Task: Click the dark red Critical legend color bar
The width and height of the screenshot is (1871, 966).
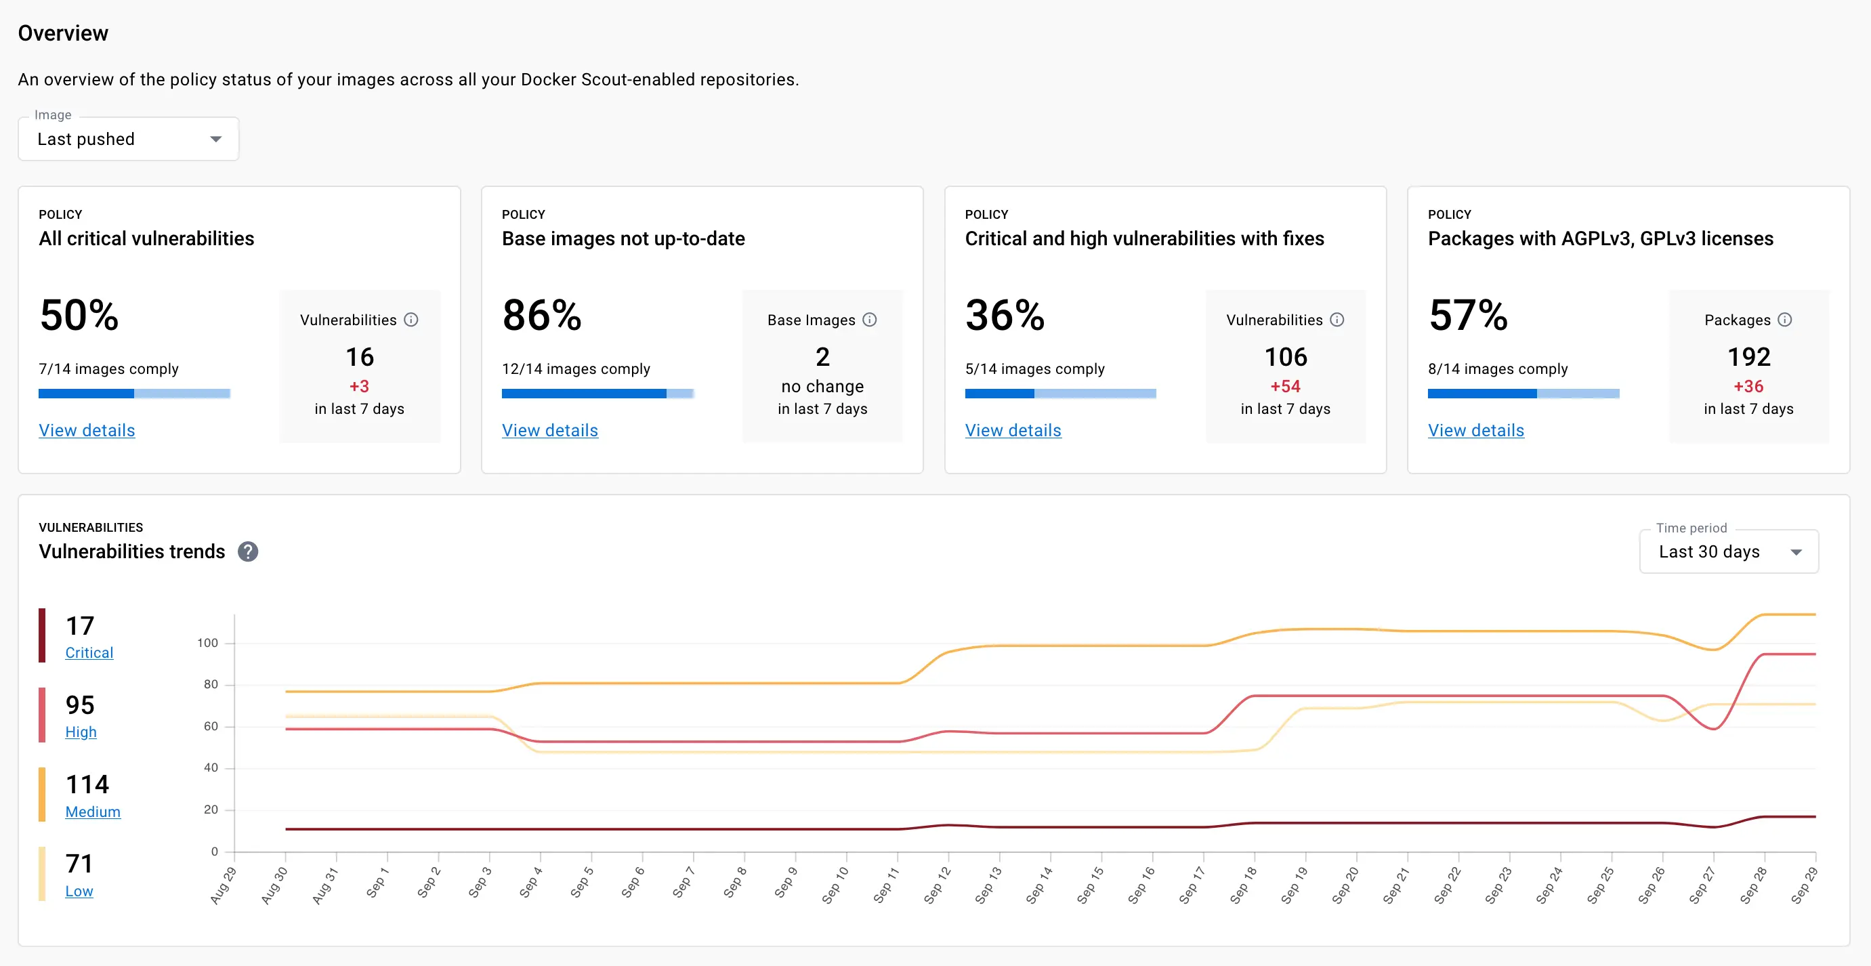Action: [42, 635]
